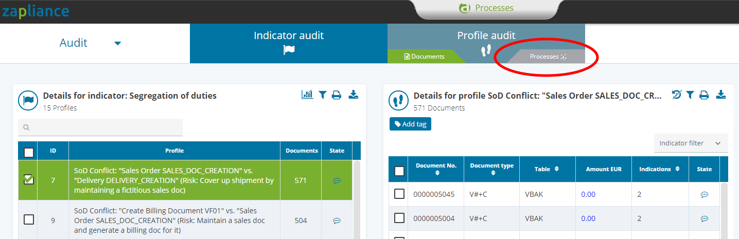Click the footprints icon beside profile details title
The width and height of the screenshot is (739, 239).
pos(399,100)
